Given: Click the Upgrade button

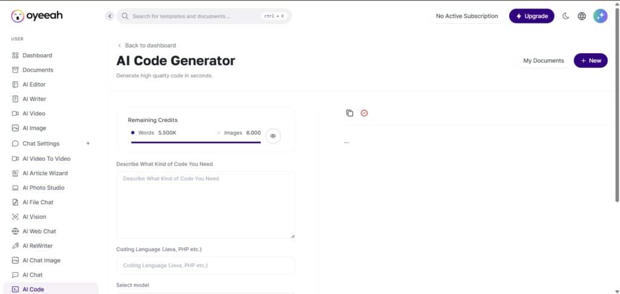Looking at the screenshot, I should coord(532,16).
